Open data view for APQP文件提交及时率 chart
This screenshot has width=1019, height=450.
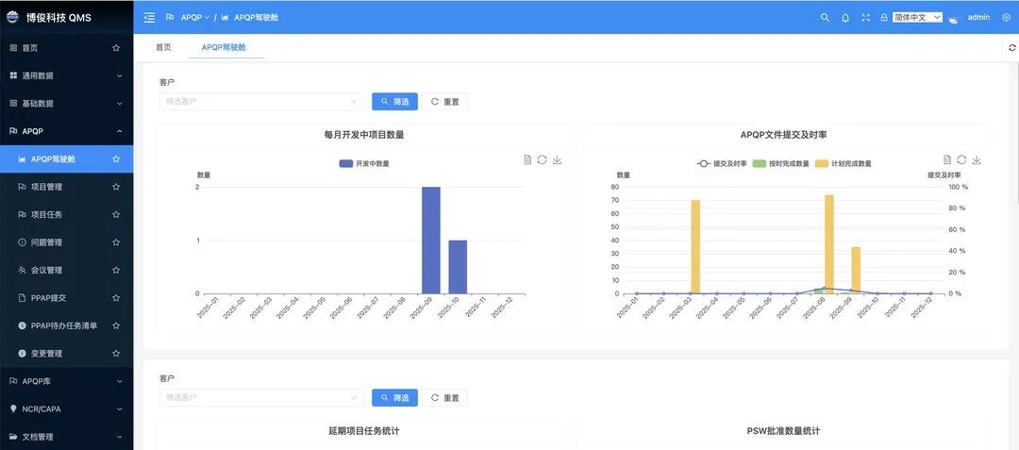pos(947,159)
